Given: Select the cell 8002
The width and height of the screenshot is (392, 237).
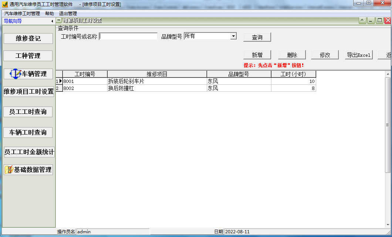Looking at the screenshot, I should pyautogui.click(x=85, y=88).
